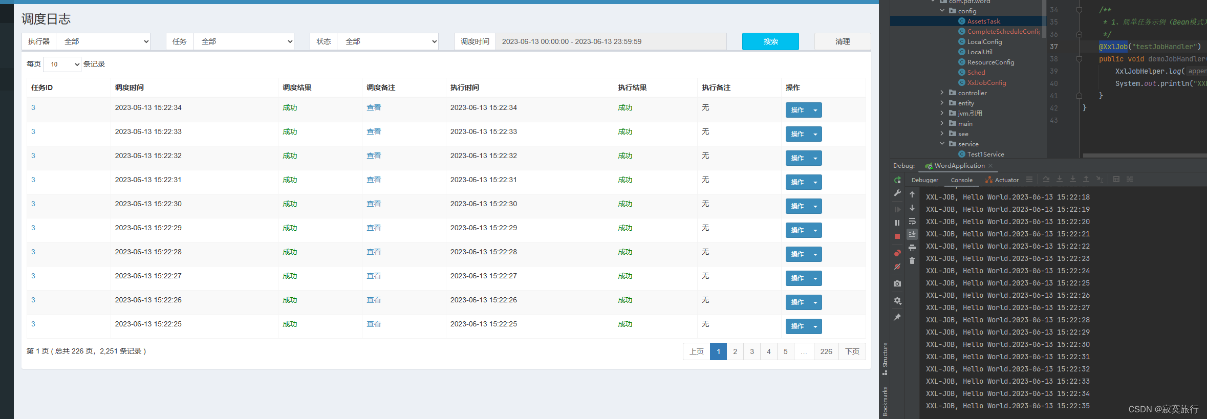Go to page 2 of logs
This screenshot has width=1207, height=419.
point(735,351)
